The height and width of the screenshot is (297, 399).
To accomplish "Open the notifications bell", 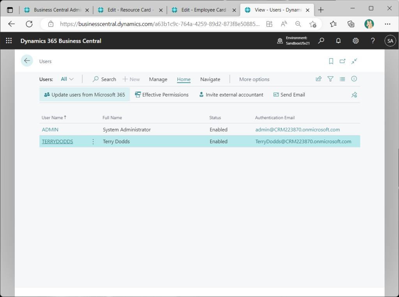I will coord(338,41).
